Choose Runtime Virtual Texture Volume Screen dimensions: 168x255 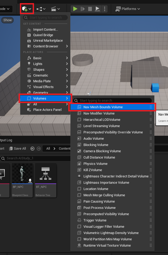tap(112, 245)
